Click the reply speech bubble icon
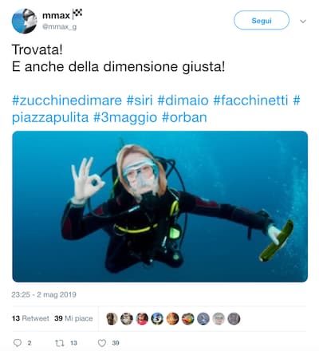The height and width of the screenshot is (351, 319). 18,343
